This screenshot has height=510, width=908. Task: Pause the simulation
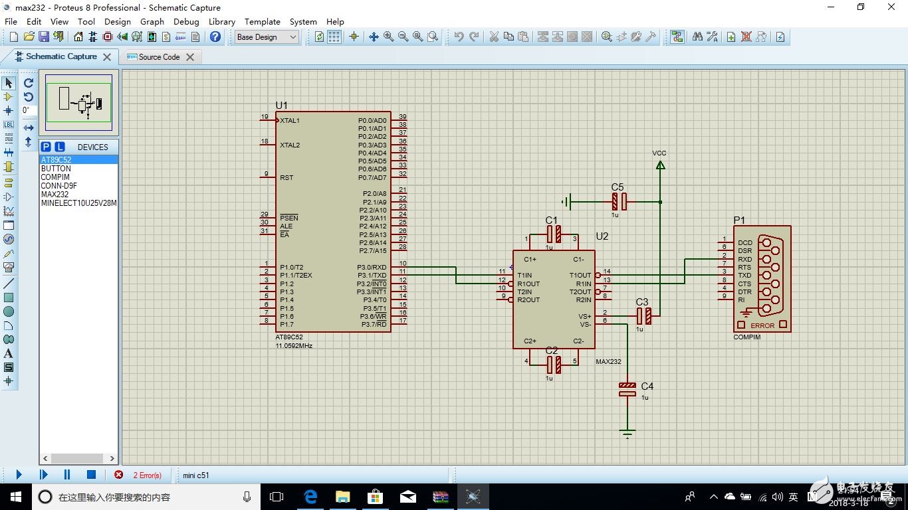(x=67, y=475)
